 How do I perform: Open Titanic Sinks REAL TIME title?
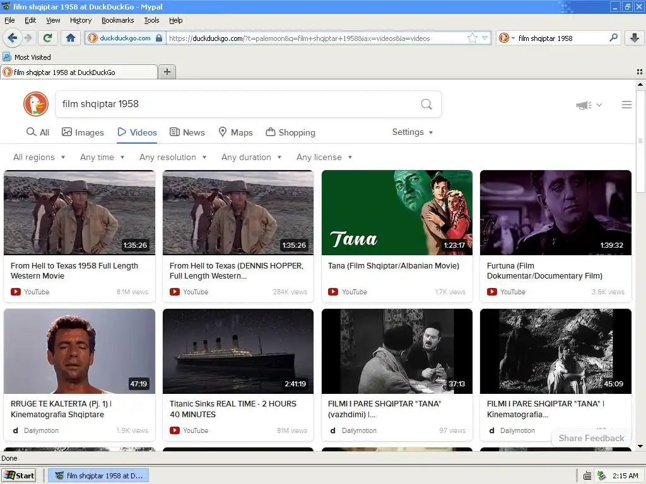click(233, 409)
